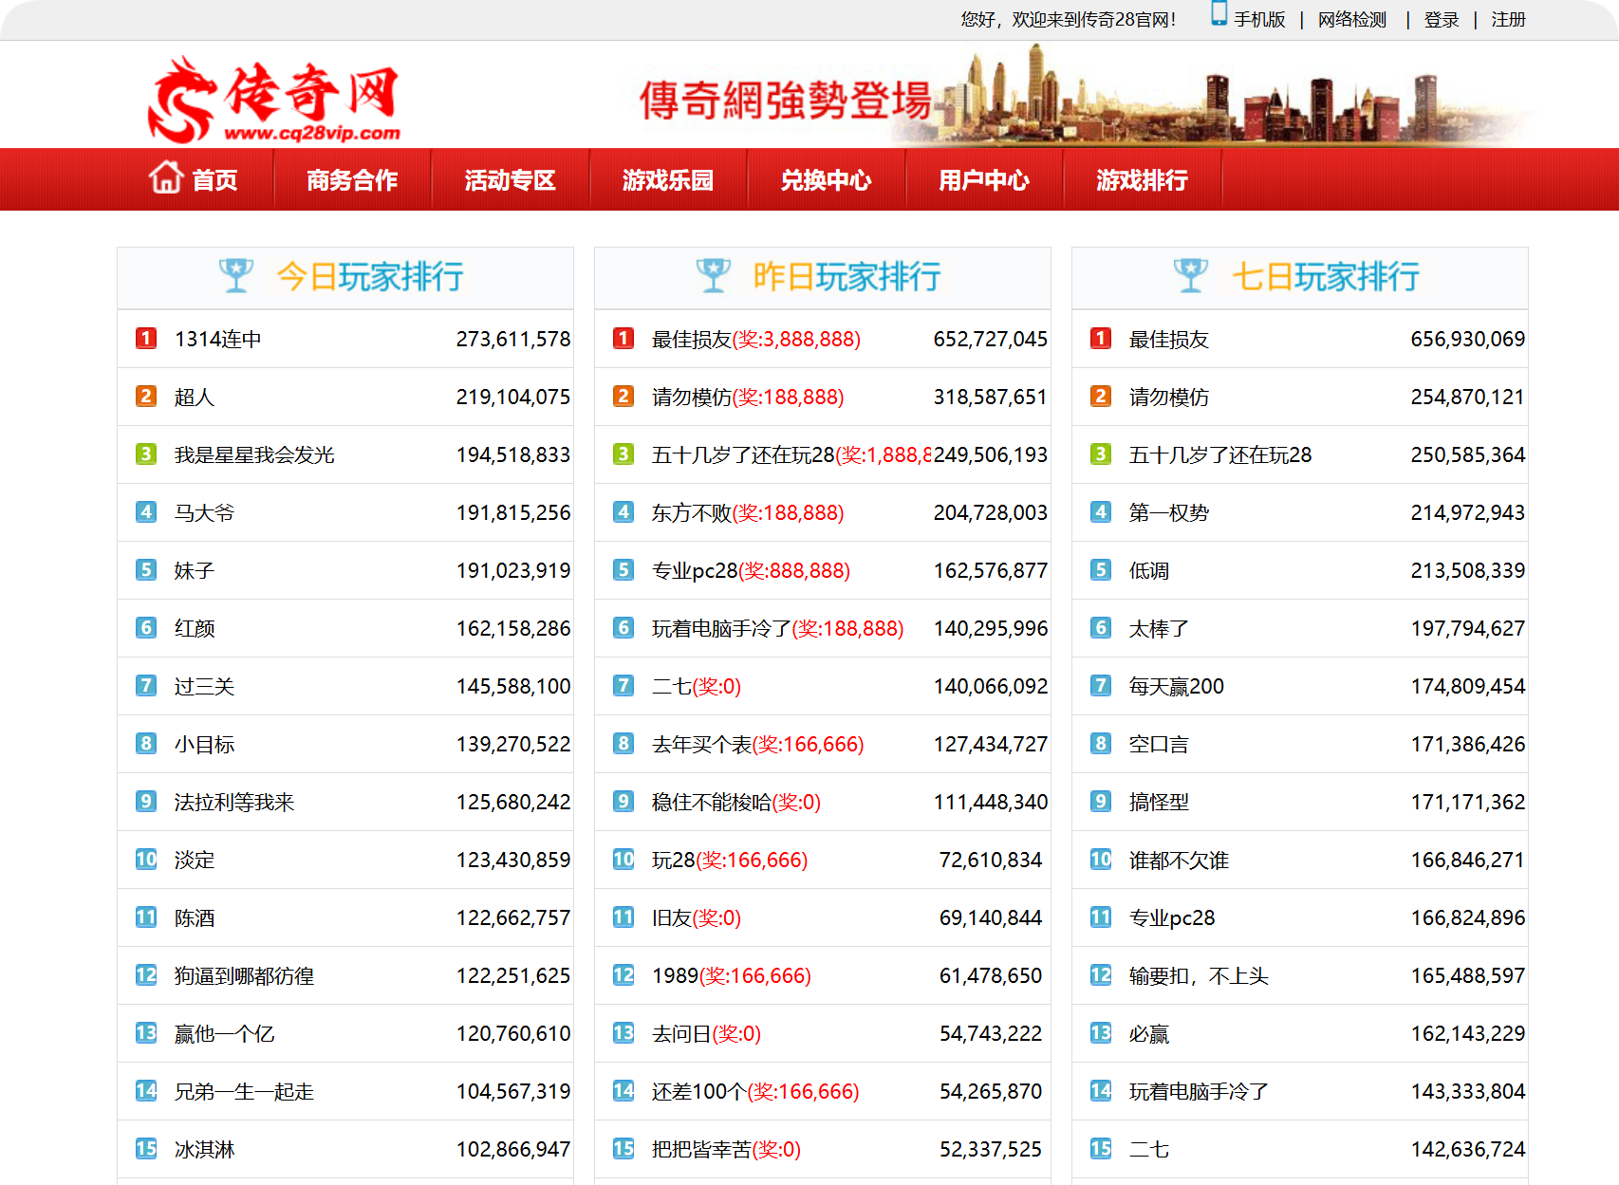Click rank 1 badge beside 最佳损友 in yesterday's ranking
This screenshot has height=1185, width=1619.
tap(623, 339)
